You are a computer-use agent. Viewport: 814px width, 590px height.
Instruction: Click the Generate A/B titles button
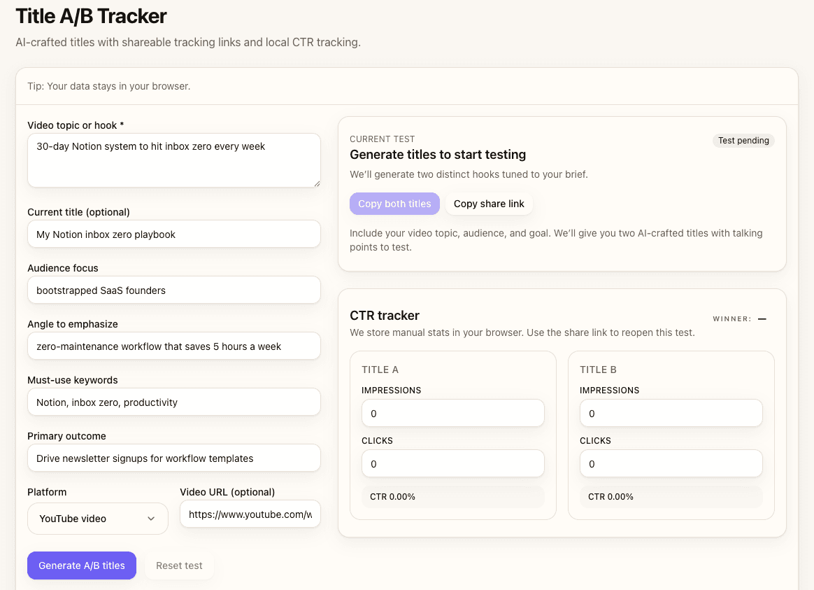81,566
